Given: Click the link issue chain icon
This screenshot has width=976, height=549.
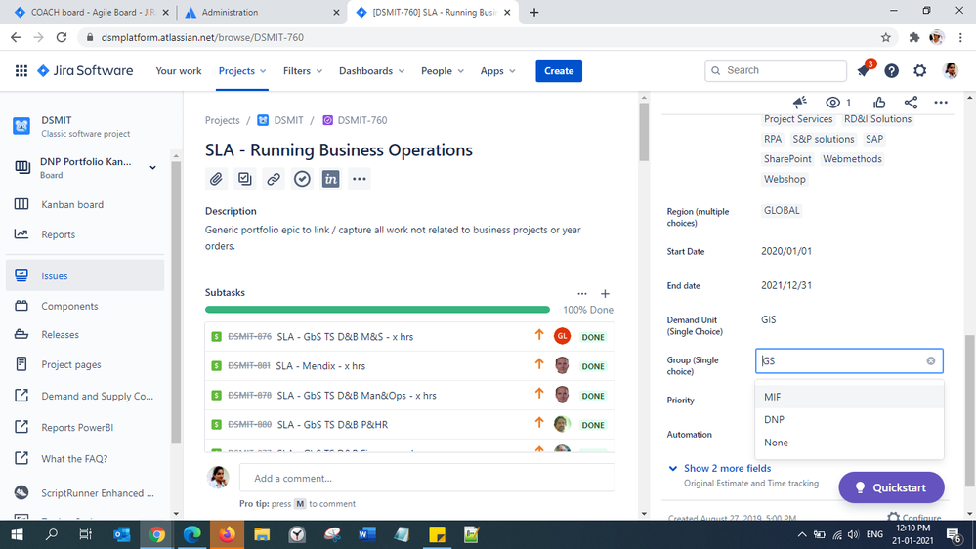Looking at the screenshot, I should [274, 179].
